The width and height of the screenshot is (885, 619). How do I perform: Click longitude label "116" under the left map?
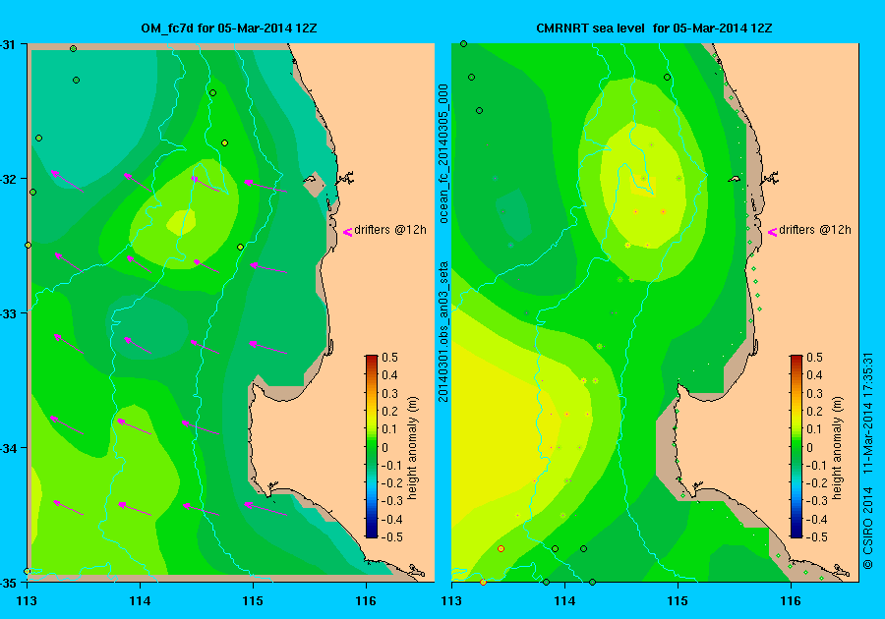366,601
